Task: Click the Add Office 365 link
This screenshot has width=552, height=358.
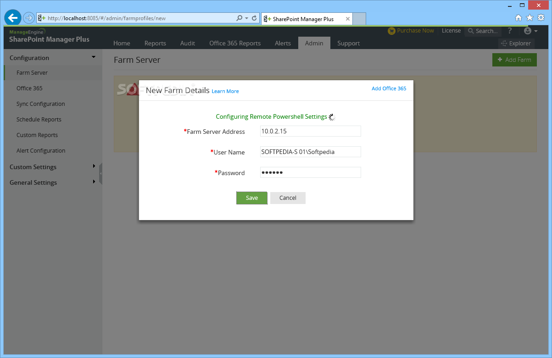Action: click(389, 88)
